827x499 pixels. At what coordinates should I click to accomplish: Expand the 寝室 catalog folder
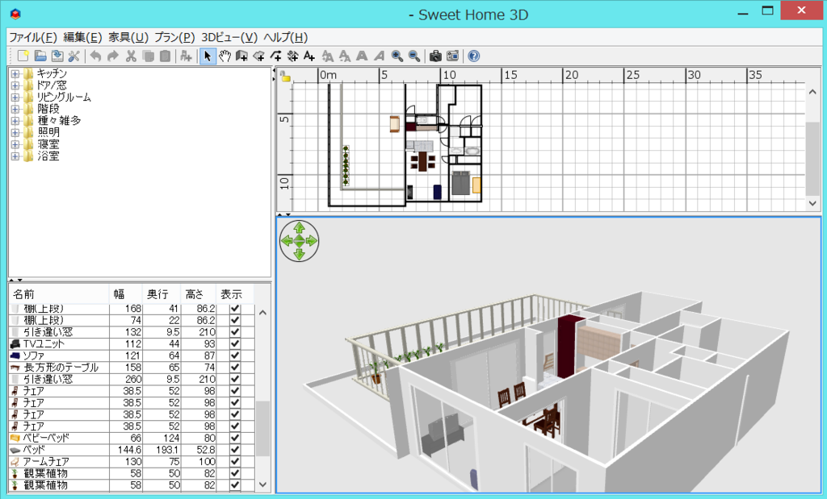point(15,144)
